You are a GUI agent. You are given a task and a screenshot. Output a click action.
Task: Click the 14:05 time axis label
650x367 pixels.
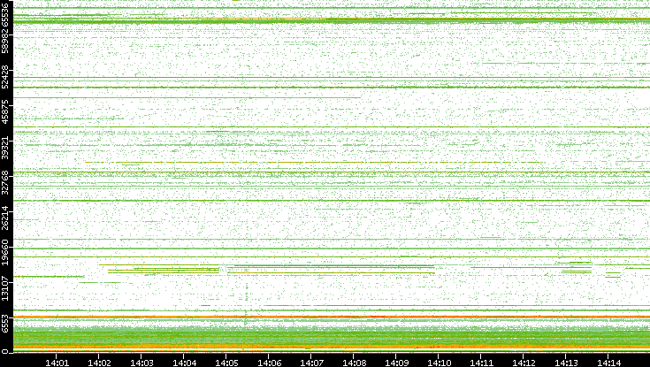(x=226, y=361)
